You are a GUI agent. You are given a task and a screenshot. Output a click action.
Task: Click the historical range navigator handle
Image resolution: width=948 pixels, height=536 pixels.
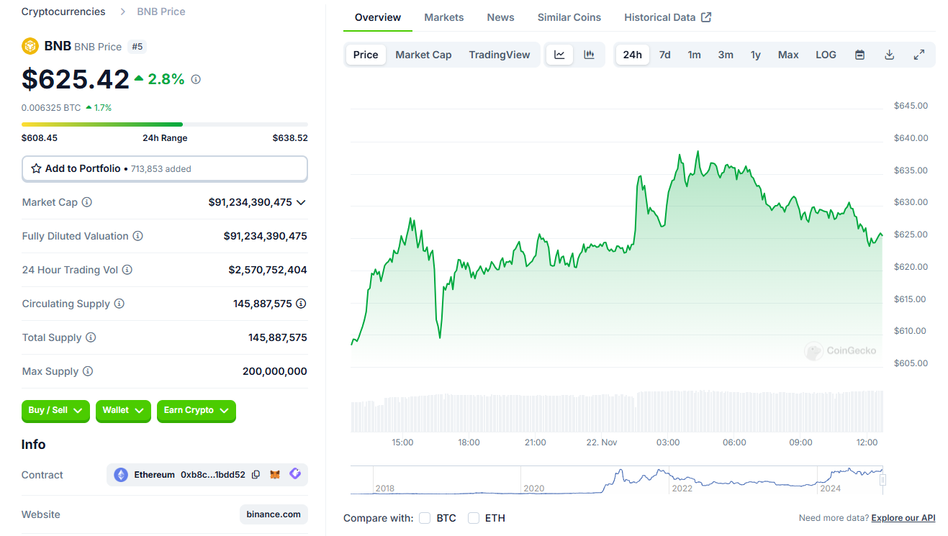[882, 480]
